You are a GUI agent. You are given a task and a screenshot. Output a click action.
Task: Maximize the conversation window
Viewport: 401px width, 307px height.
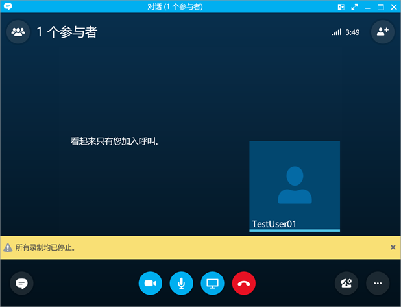click(381, 7)
